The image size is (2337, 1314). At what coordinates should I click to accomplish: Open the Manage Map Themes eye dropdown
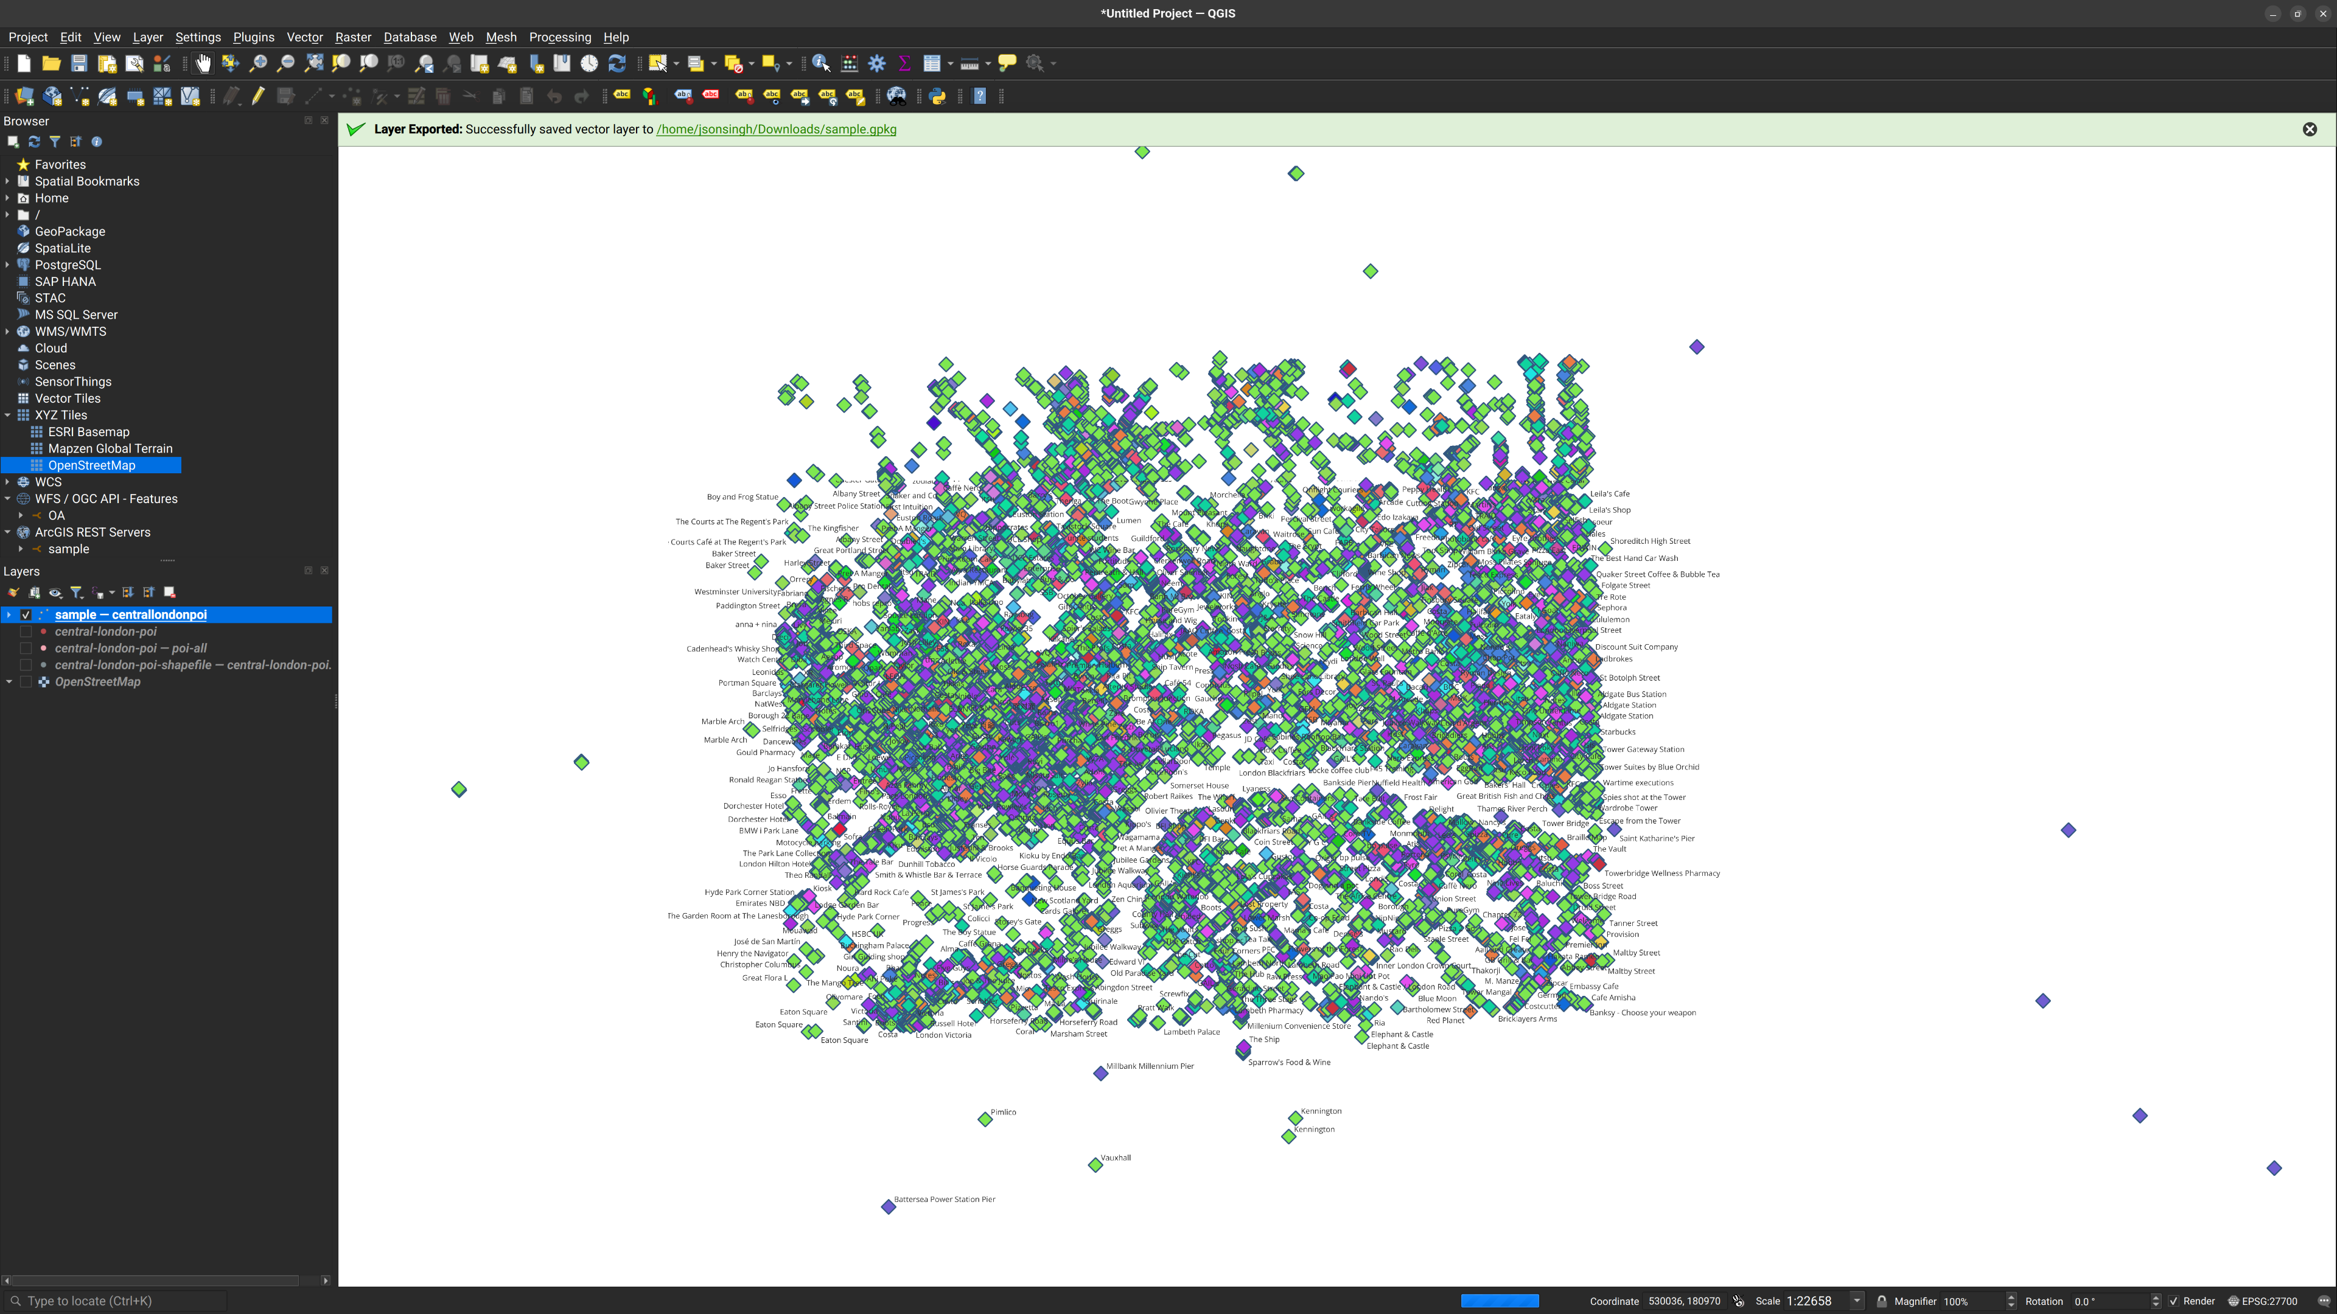pos(55,593)
